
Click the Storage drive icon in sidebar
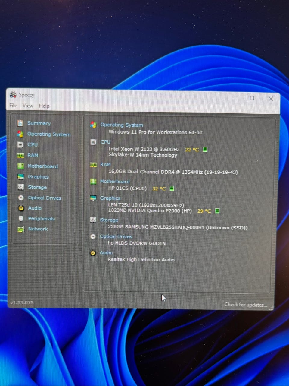point(21,187)
